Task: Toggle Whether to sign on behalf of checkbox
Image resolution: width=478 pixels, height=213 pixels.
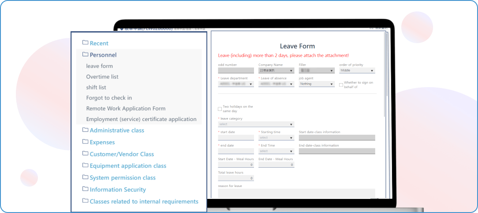Action: [341, 85]
